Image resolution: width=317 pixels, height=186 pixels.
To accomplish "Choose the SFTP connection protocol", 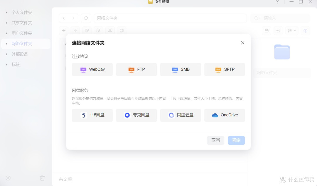I will [x=225, y=69].
